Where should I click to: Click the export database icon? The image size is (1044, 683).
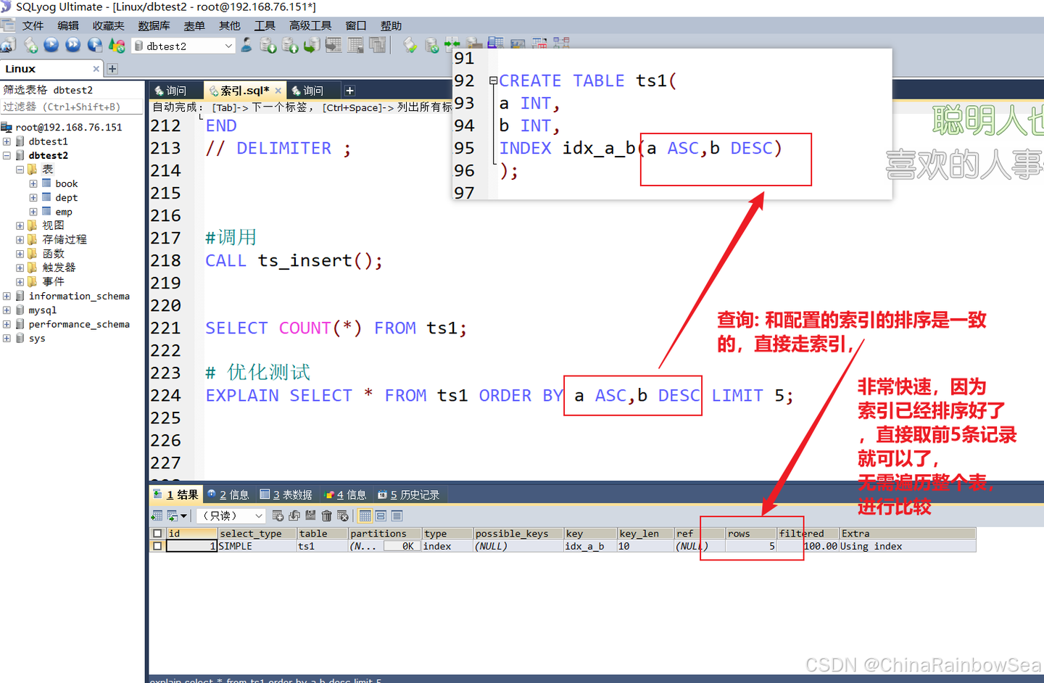point(268,45)
